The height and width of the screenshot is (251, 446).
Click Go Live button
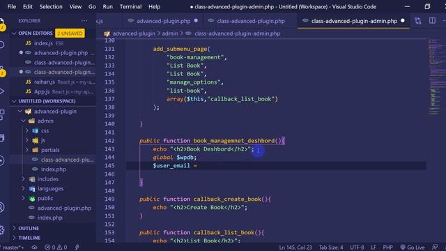pos(412,248)
